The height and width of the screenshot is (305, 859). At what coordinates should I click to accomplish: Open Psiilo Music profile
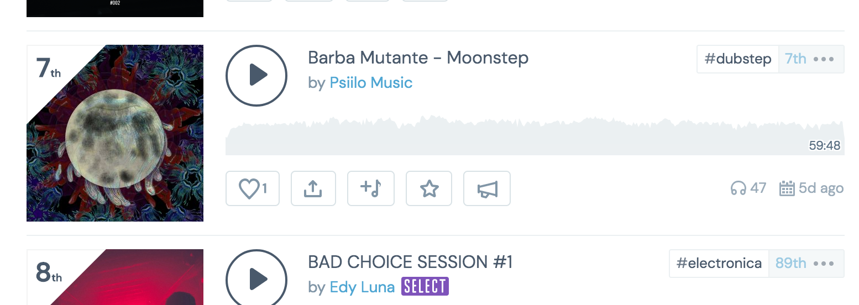(371, 83)
